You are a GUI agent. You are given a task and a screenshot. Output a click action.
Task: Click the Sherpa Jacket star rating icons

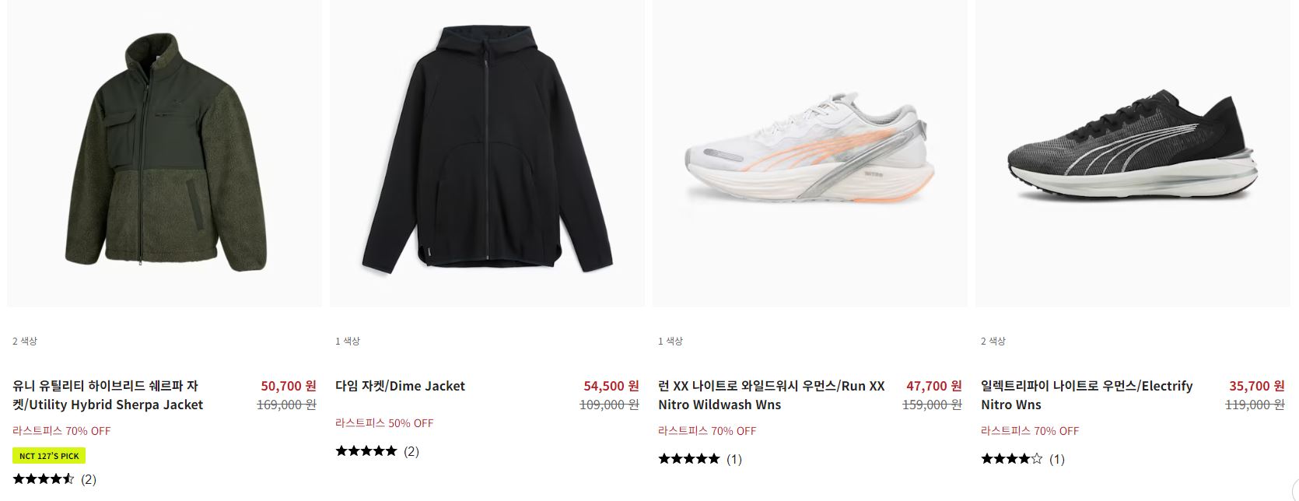pos(44,479)
